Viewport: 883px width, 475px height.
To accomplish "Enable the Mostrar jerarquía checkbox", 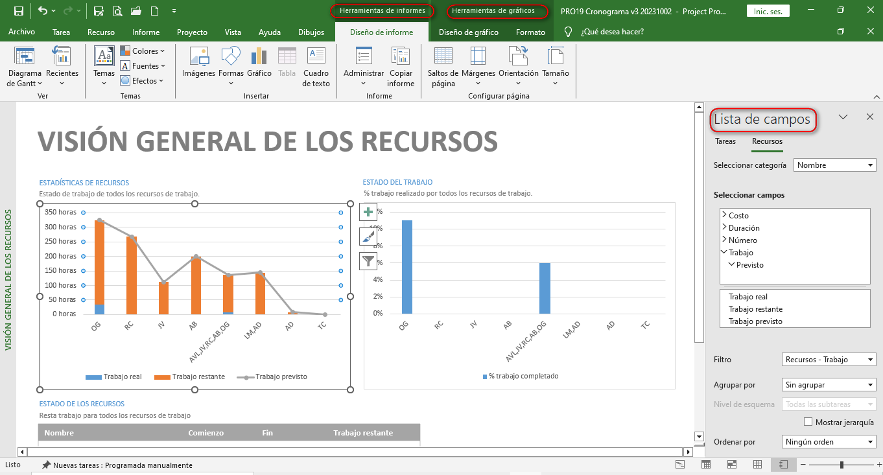I will tap(808, 422).
